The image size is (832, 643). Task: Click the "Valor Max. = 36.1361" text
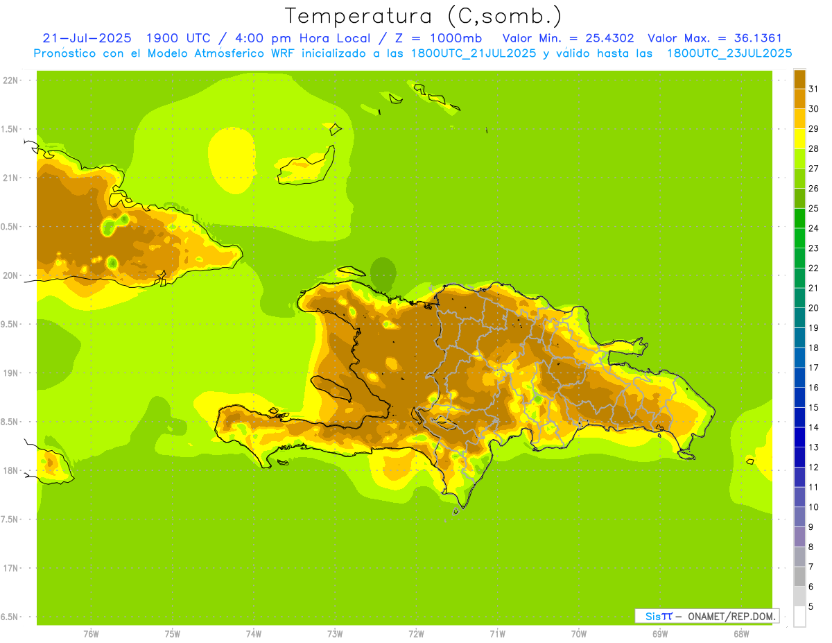point(715,39)
